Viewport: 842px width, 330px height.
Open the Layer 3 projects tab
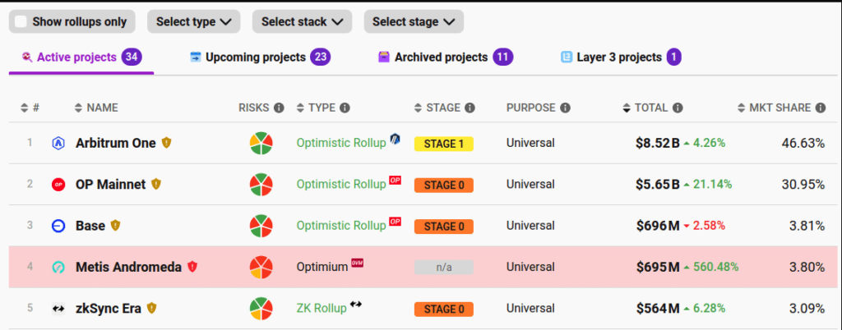[x=620, y=57]
